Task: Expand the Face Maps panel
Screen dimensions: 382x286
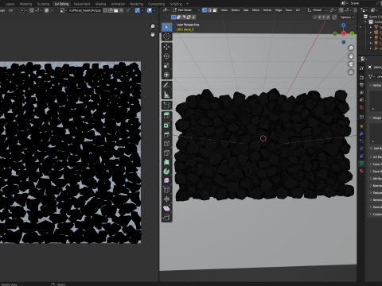Action: 375,172
